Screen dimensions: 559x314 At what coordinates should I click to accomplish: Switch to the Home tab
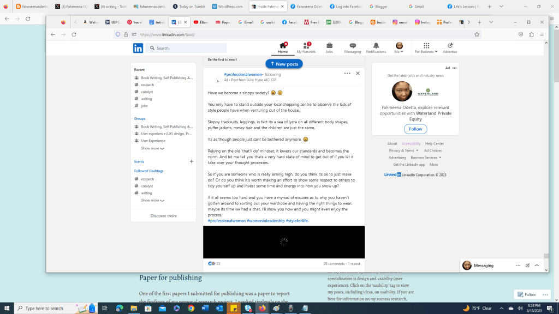point(283,48)
